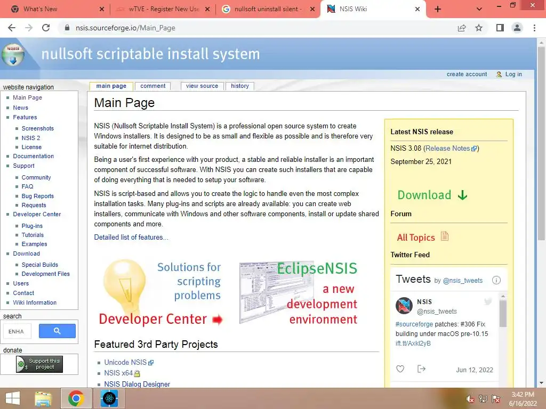Open FAQ in website navigation

(x=28, y=186)
